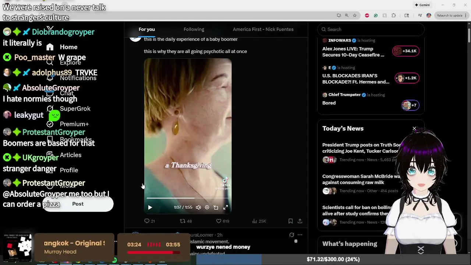
Task: Click the white Post button
Action: click(x=78, y=204)
